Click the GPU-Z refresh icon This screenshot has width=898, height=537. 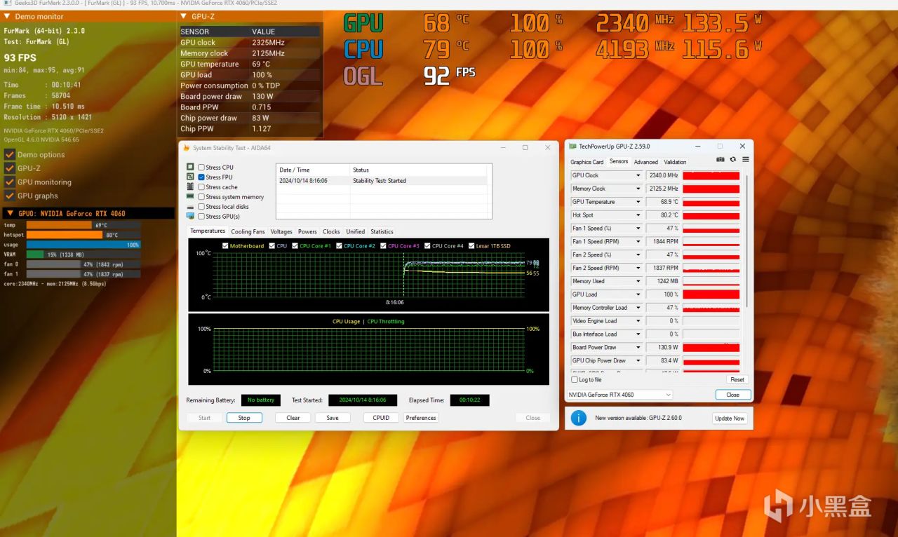point(733,160)
